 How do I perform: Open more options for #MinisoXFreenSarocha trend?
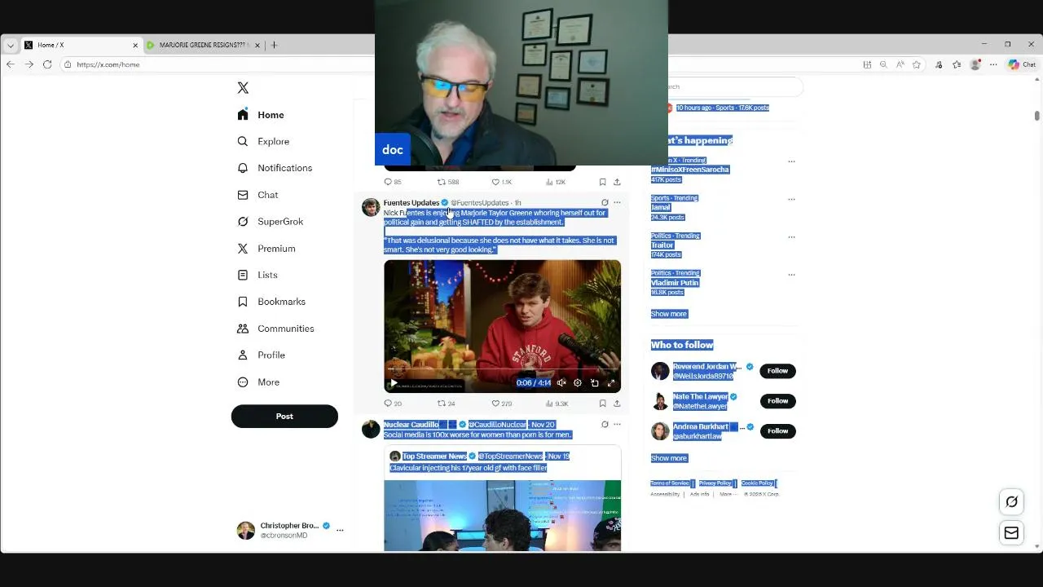791,161
